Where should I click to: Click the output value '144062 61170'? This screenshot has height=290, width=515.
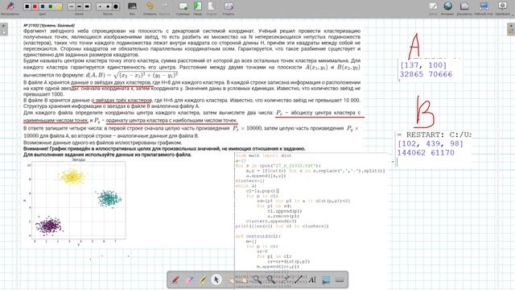[426, 152]
